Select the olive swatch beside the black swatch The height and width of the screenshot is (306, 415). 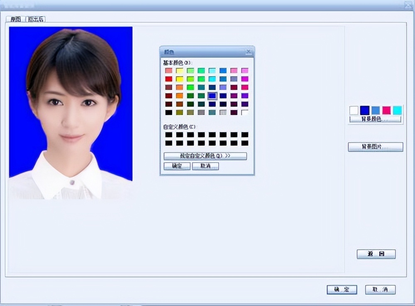[179, 112]
